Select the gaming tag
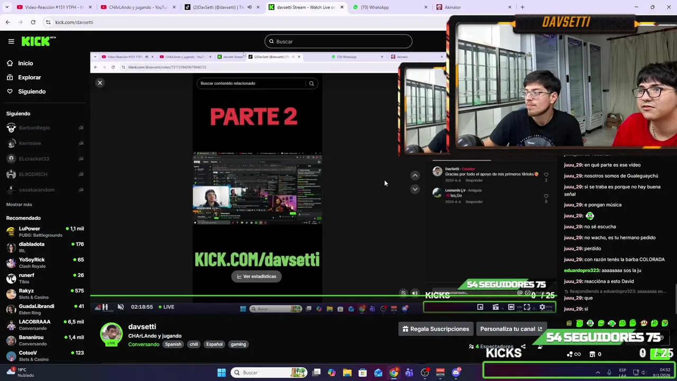This screenshot has height=381, width=677. [x=238, y=344]
